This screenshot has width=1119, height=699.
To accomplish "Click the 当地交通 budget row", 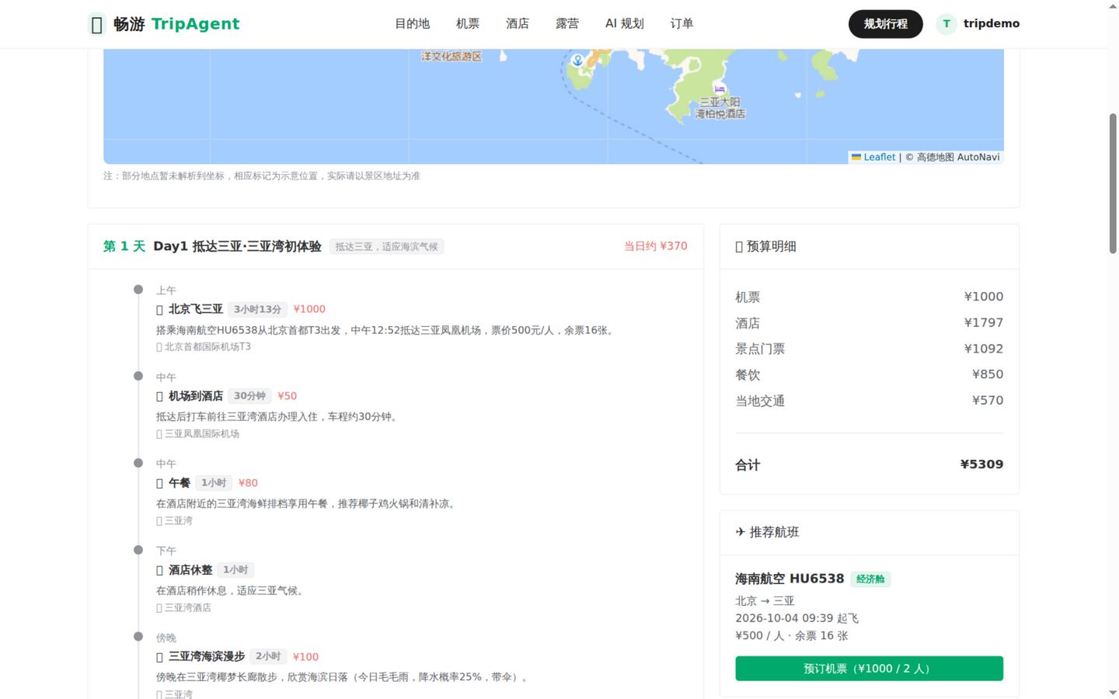I will pos(869,401).
